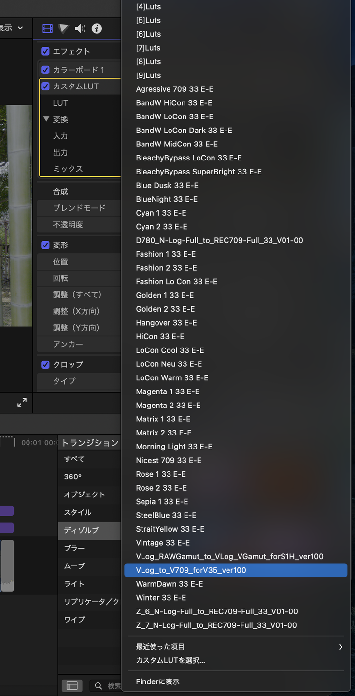Click the transitions browser layout icon
Viewport: 355px width, 696px height.
click(72, 686)
